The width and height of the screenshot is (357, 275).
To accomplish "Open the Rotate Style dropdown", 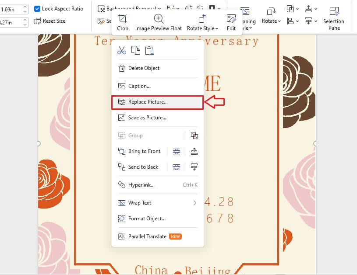I will [202, 22].
